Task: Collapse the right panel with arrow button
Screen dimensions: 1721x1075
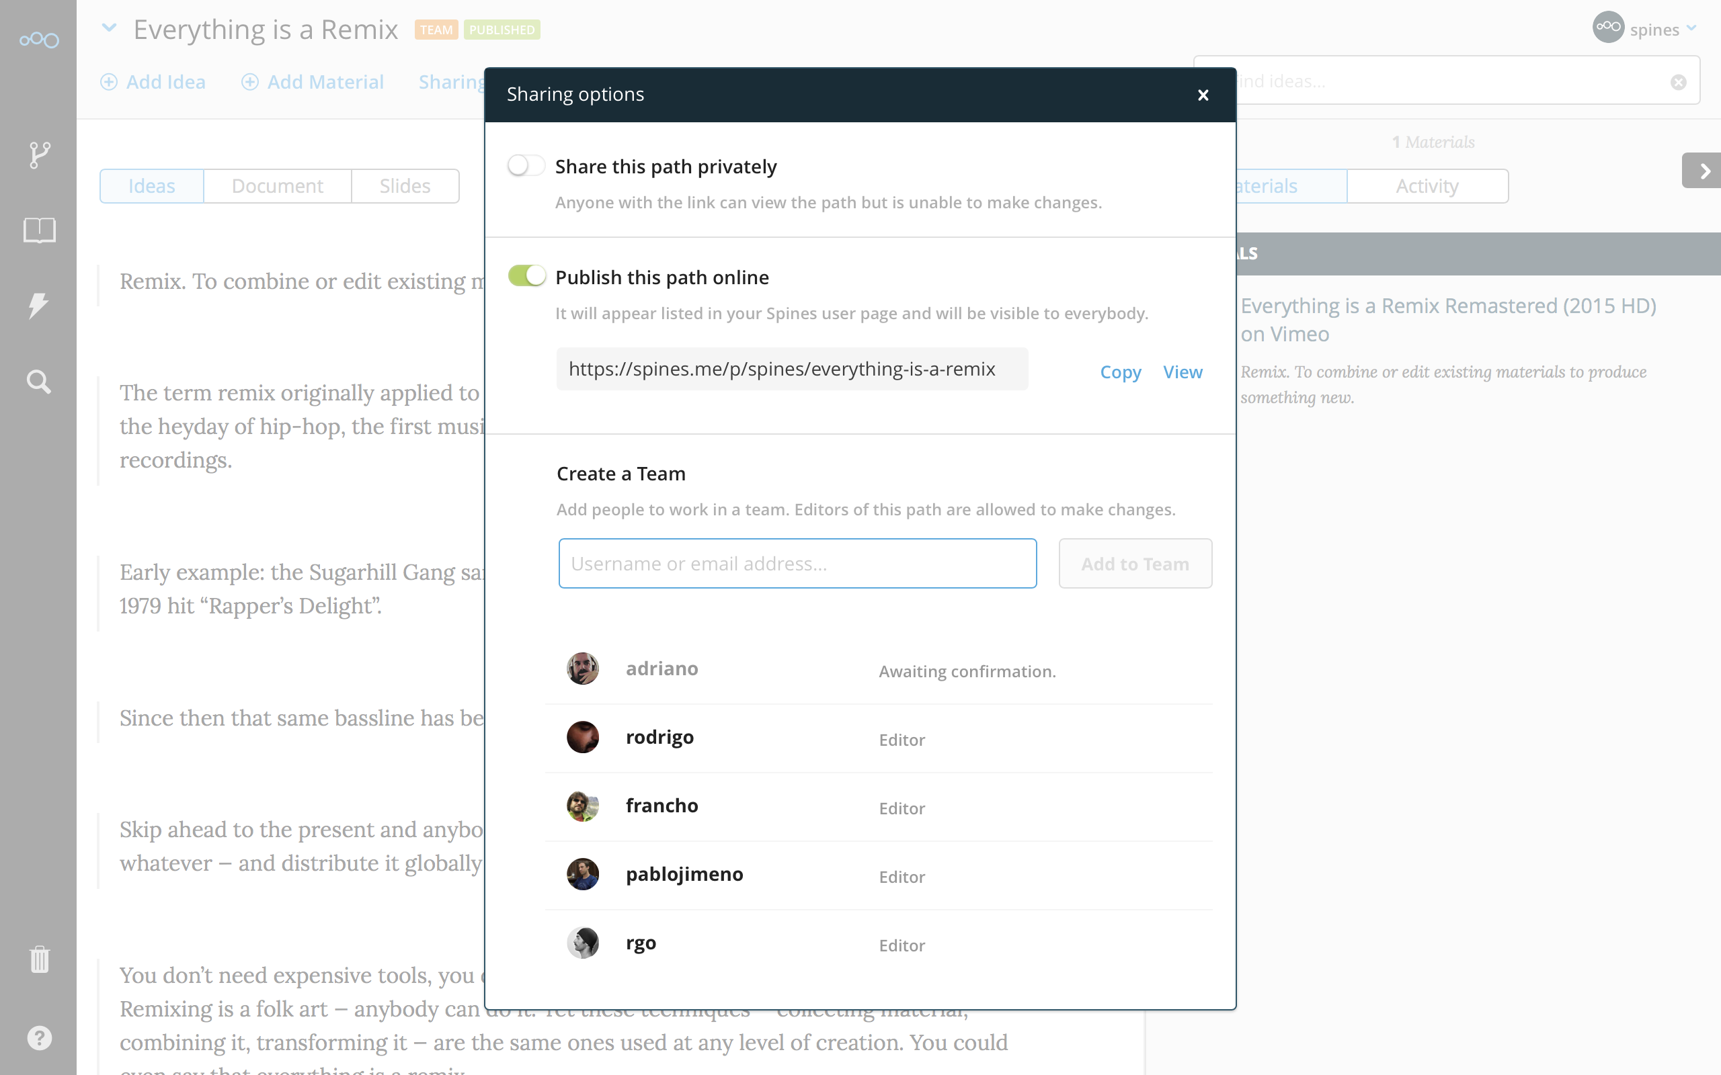Action: 1704,171
